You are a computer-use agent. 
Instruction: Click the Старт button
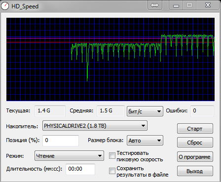[195, 129]
